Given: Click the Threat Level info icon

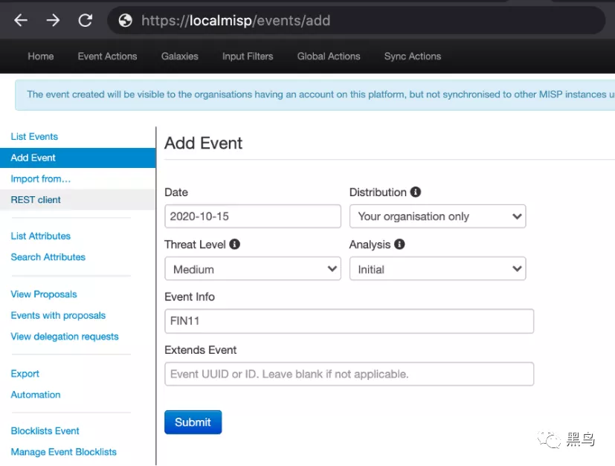Looking at the screenshot, I should point(235,244).
